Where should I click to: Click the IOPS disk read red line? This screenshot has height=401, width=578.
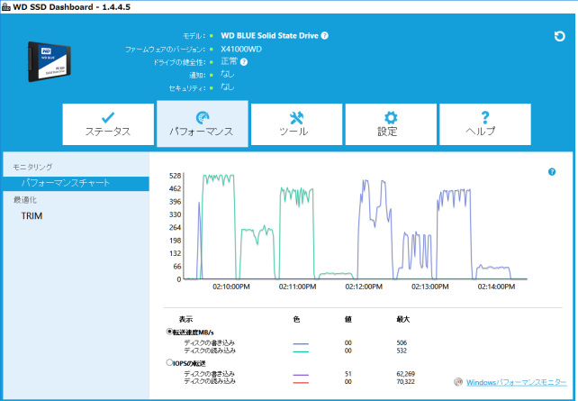[301, 383]
